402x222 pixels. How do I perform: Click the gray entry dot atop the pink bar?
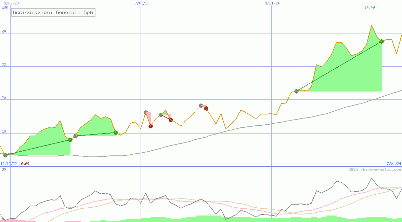[x=146, y=112]
